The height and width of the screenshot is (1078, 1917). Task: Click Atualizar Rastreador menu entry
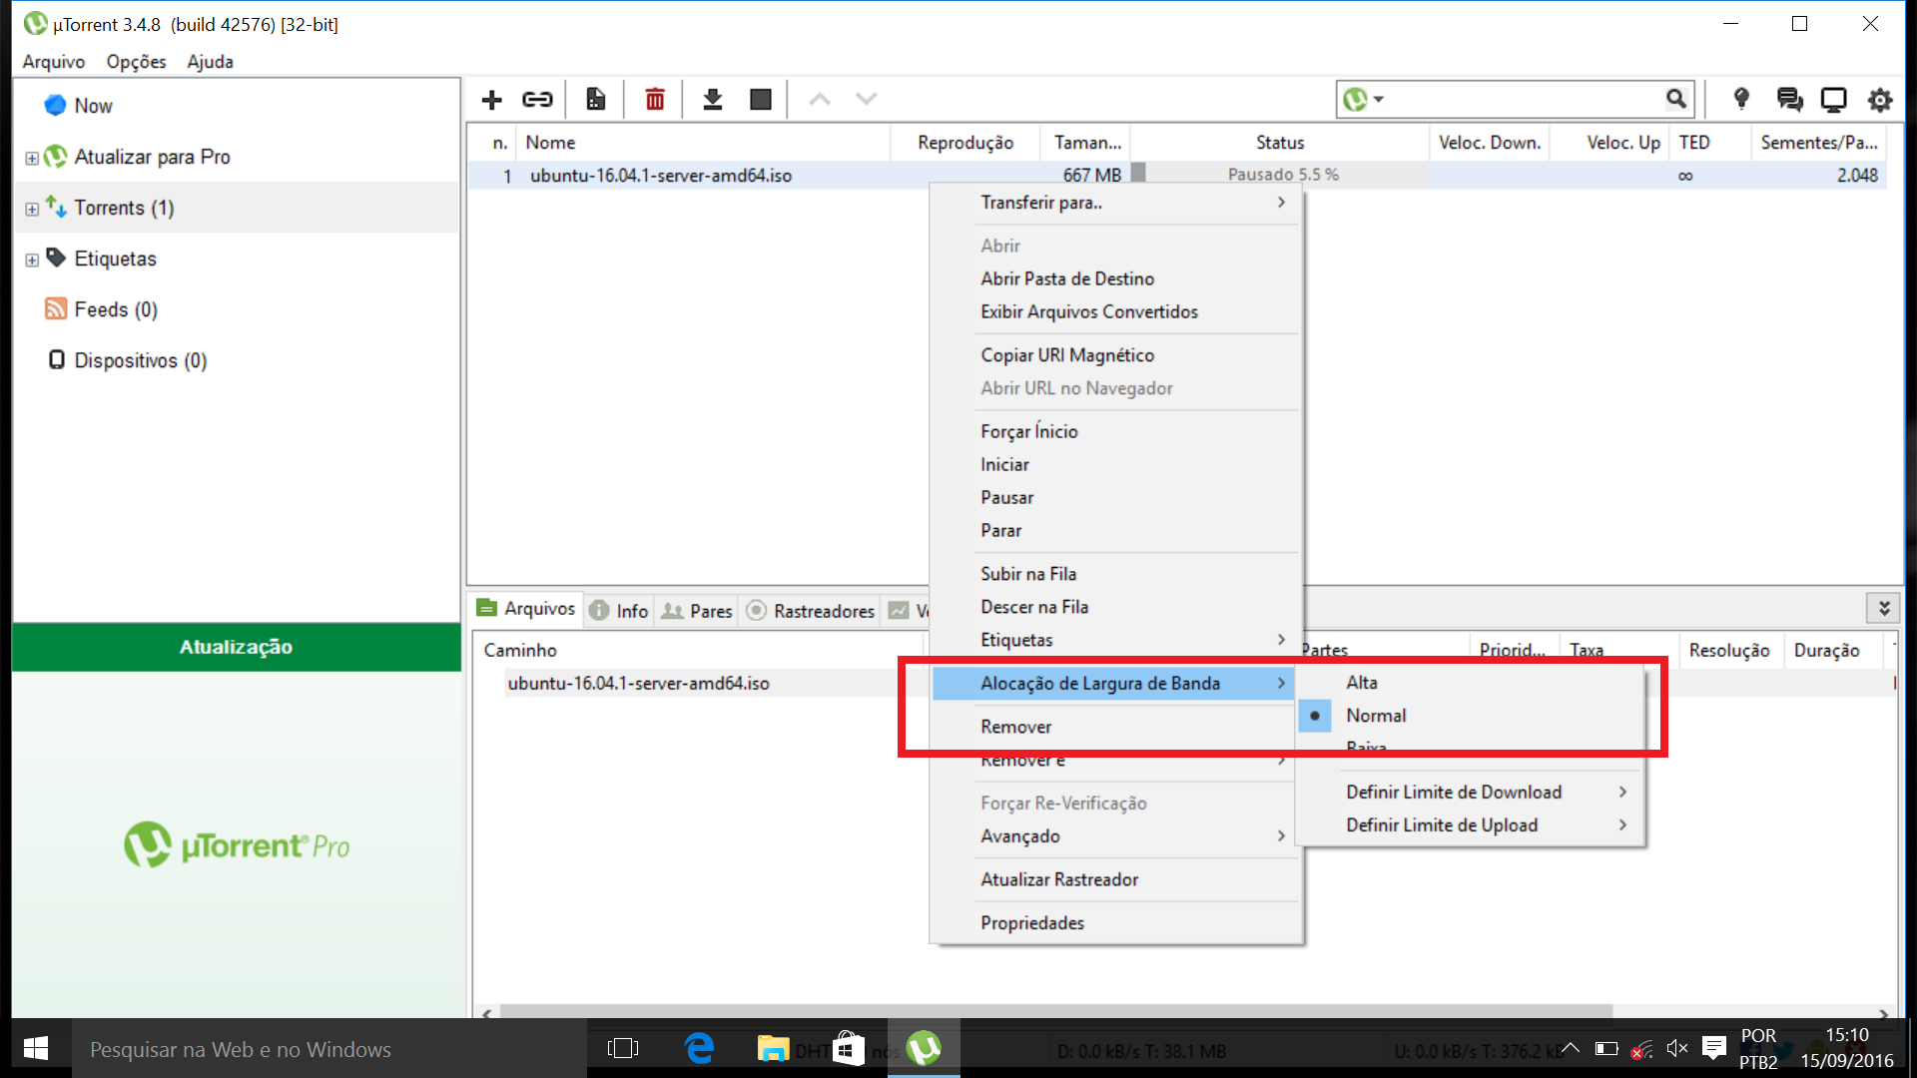pyautogui.click(x=1115, y=879)
